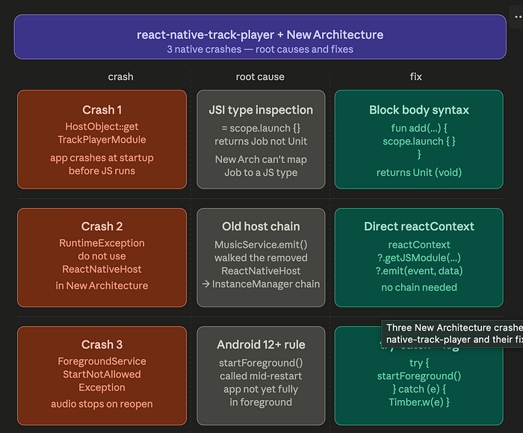Select 'returns Job not Unit' text
Image resolution: width=523 pixels, height=433 pixels.
click(261, 141)
